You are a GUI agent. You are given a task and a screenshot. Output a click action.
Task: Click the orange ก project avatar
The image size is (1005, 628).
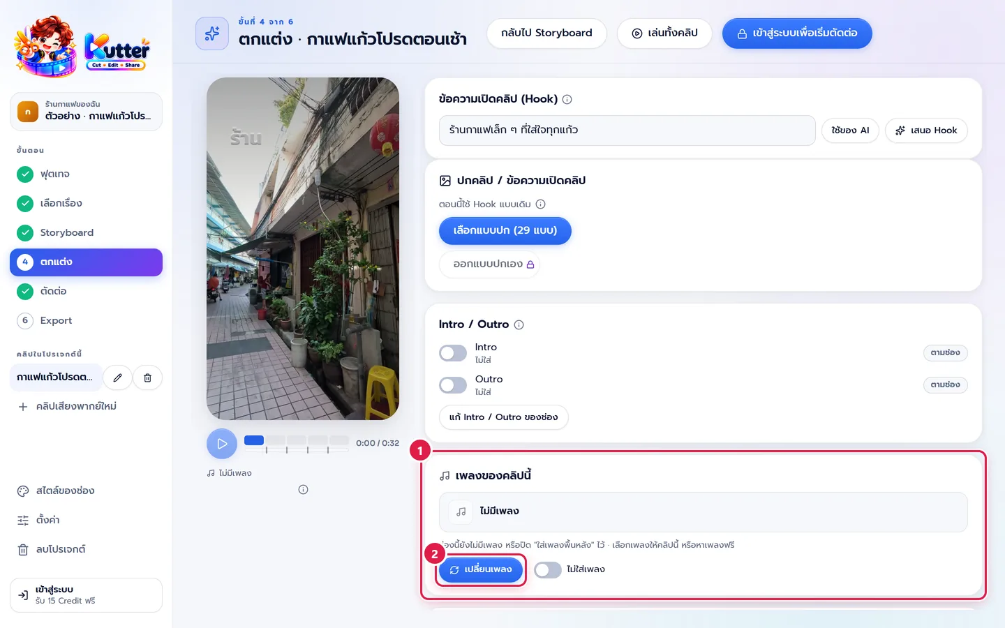pyautogui.click(x=28, y=112)
